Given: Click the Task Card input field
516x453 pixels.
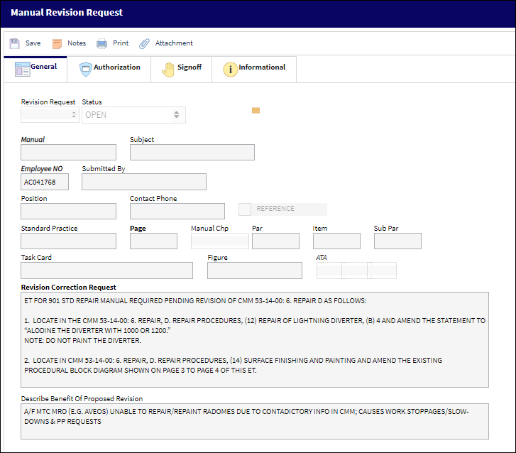Looking at the screenshot, I should [106, 271].
